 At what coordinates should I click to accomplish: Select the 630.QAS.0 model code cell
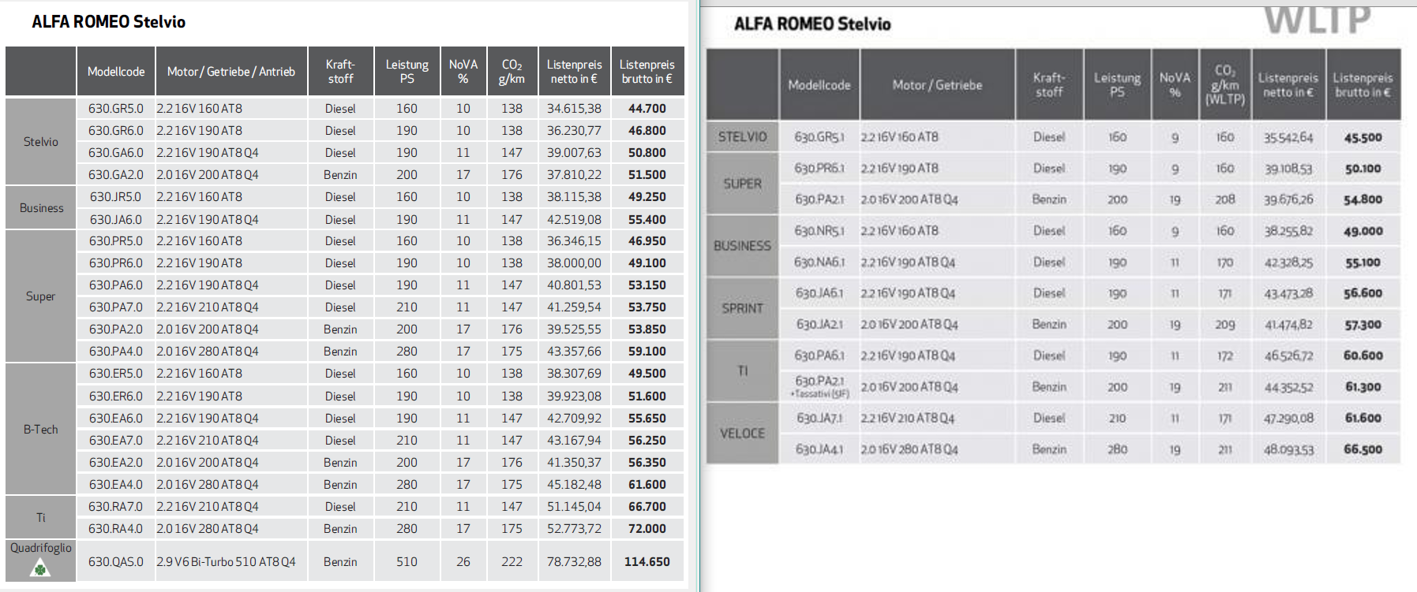pos(116,561)
